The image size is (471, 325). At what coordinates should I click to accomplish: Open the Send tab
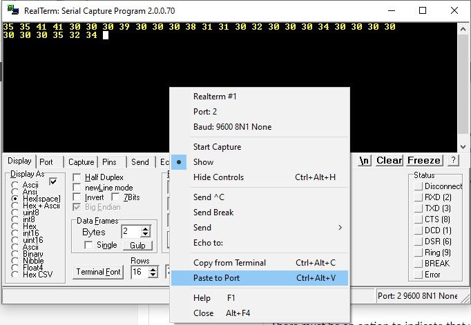click(x=140, y=162)
